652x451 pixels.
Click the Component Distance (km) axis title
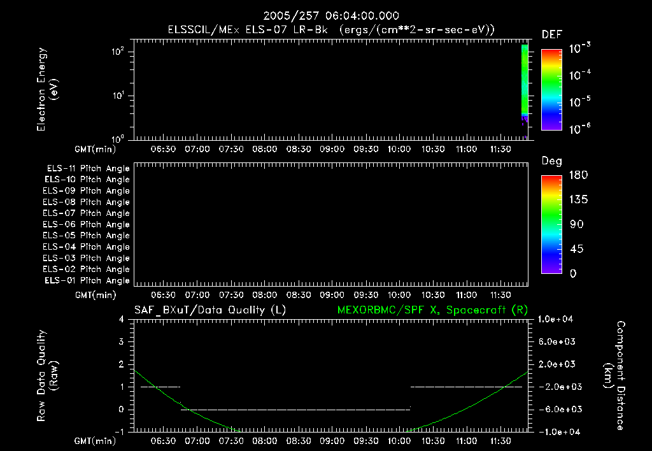point(614,376)
